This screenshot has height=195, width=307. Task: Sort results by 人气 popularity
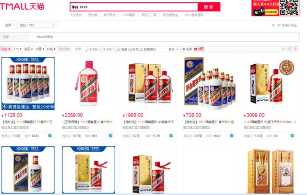coord(17,49)
